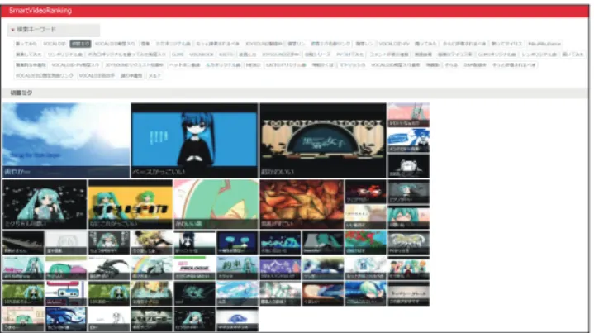Open the rainbow video thumbnail
Image resolution: width=594 pixels, height=333 pixels.
point(152,269)
